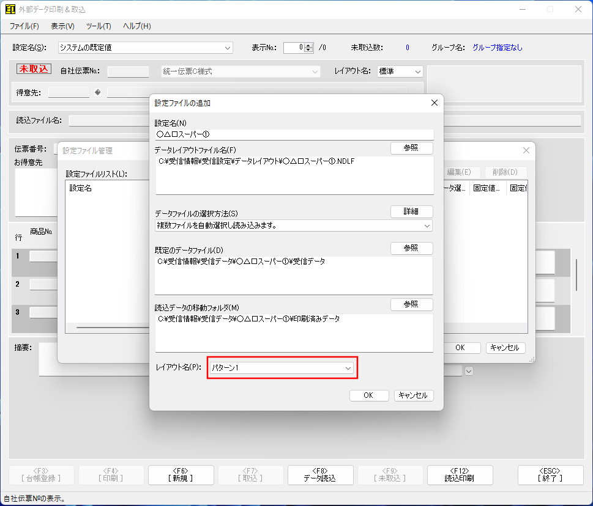The image size is (593, 506).
Task: Select row 2 in the item grid
Action: [x=17, y=284]
